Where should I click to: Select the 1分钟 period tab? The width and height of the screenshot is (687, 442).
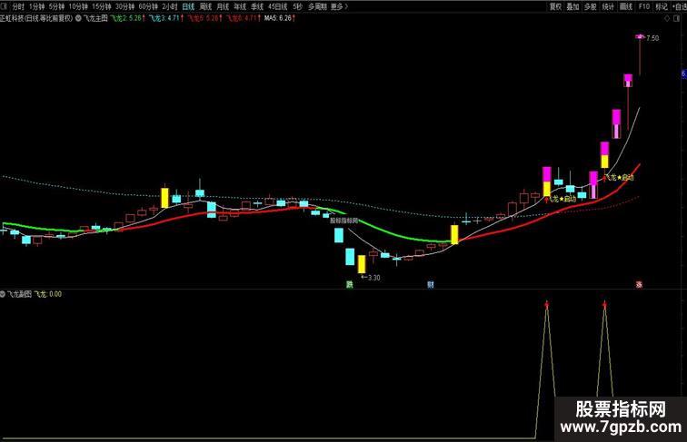point(36,6)
